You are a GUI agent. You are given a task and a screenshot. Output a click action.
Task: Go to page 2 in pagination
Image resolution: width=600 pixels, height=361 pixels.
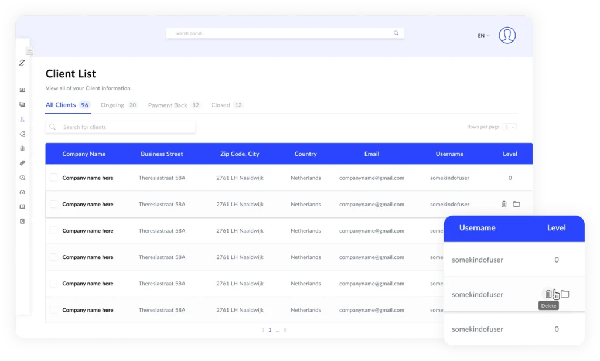(270, 330)
